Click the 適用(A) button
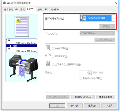The image size is (120, 111). click(92, 105)
